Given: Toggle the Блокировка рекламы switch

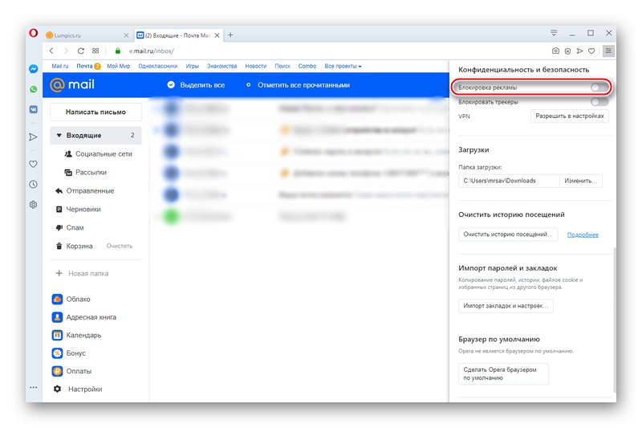Looking at the screenshot, I should [x=599, y=88].
